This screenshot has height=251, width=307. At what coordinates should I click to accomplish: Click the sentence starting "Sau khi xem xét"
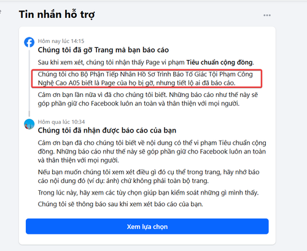coord(146,62)
